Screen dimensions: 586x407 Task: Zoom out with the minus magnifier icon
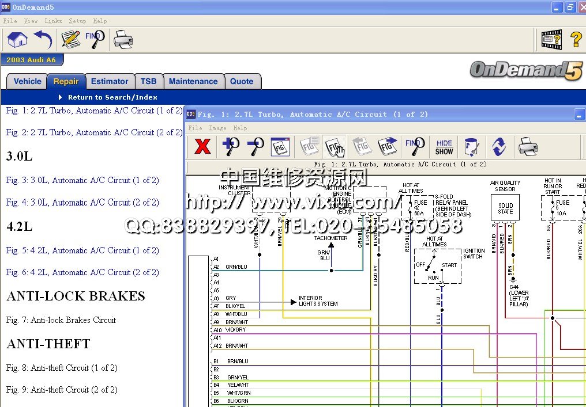click(255, 146)
